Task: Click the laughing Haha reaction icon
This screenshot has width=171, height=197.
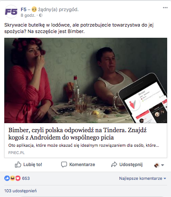Action: 12,178
